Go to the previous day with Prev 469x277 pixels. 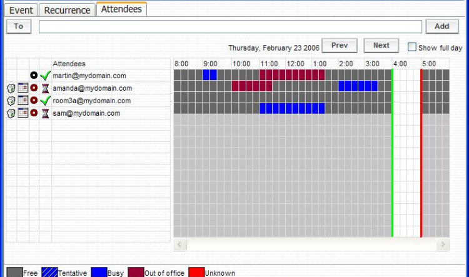pos(340,46)
